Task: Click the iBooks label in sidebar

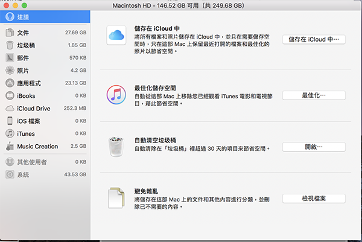Action: tap(26, 96)
